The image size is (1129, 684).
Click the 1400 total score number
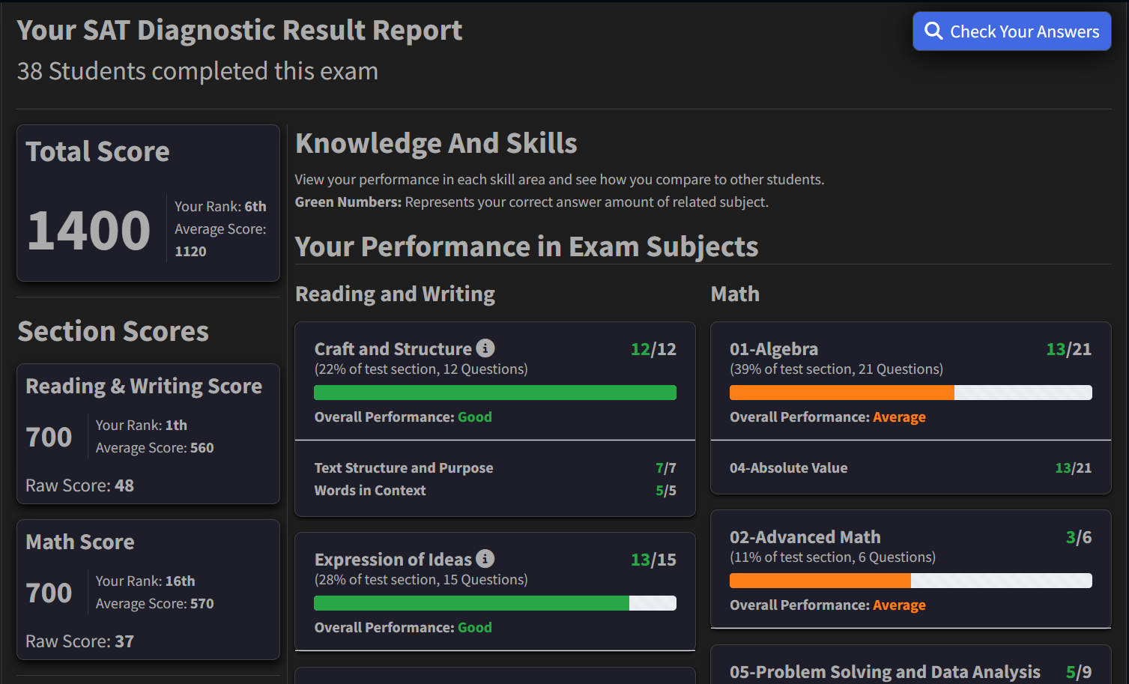[89, 231]
